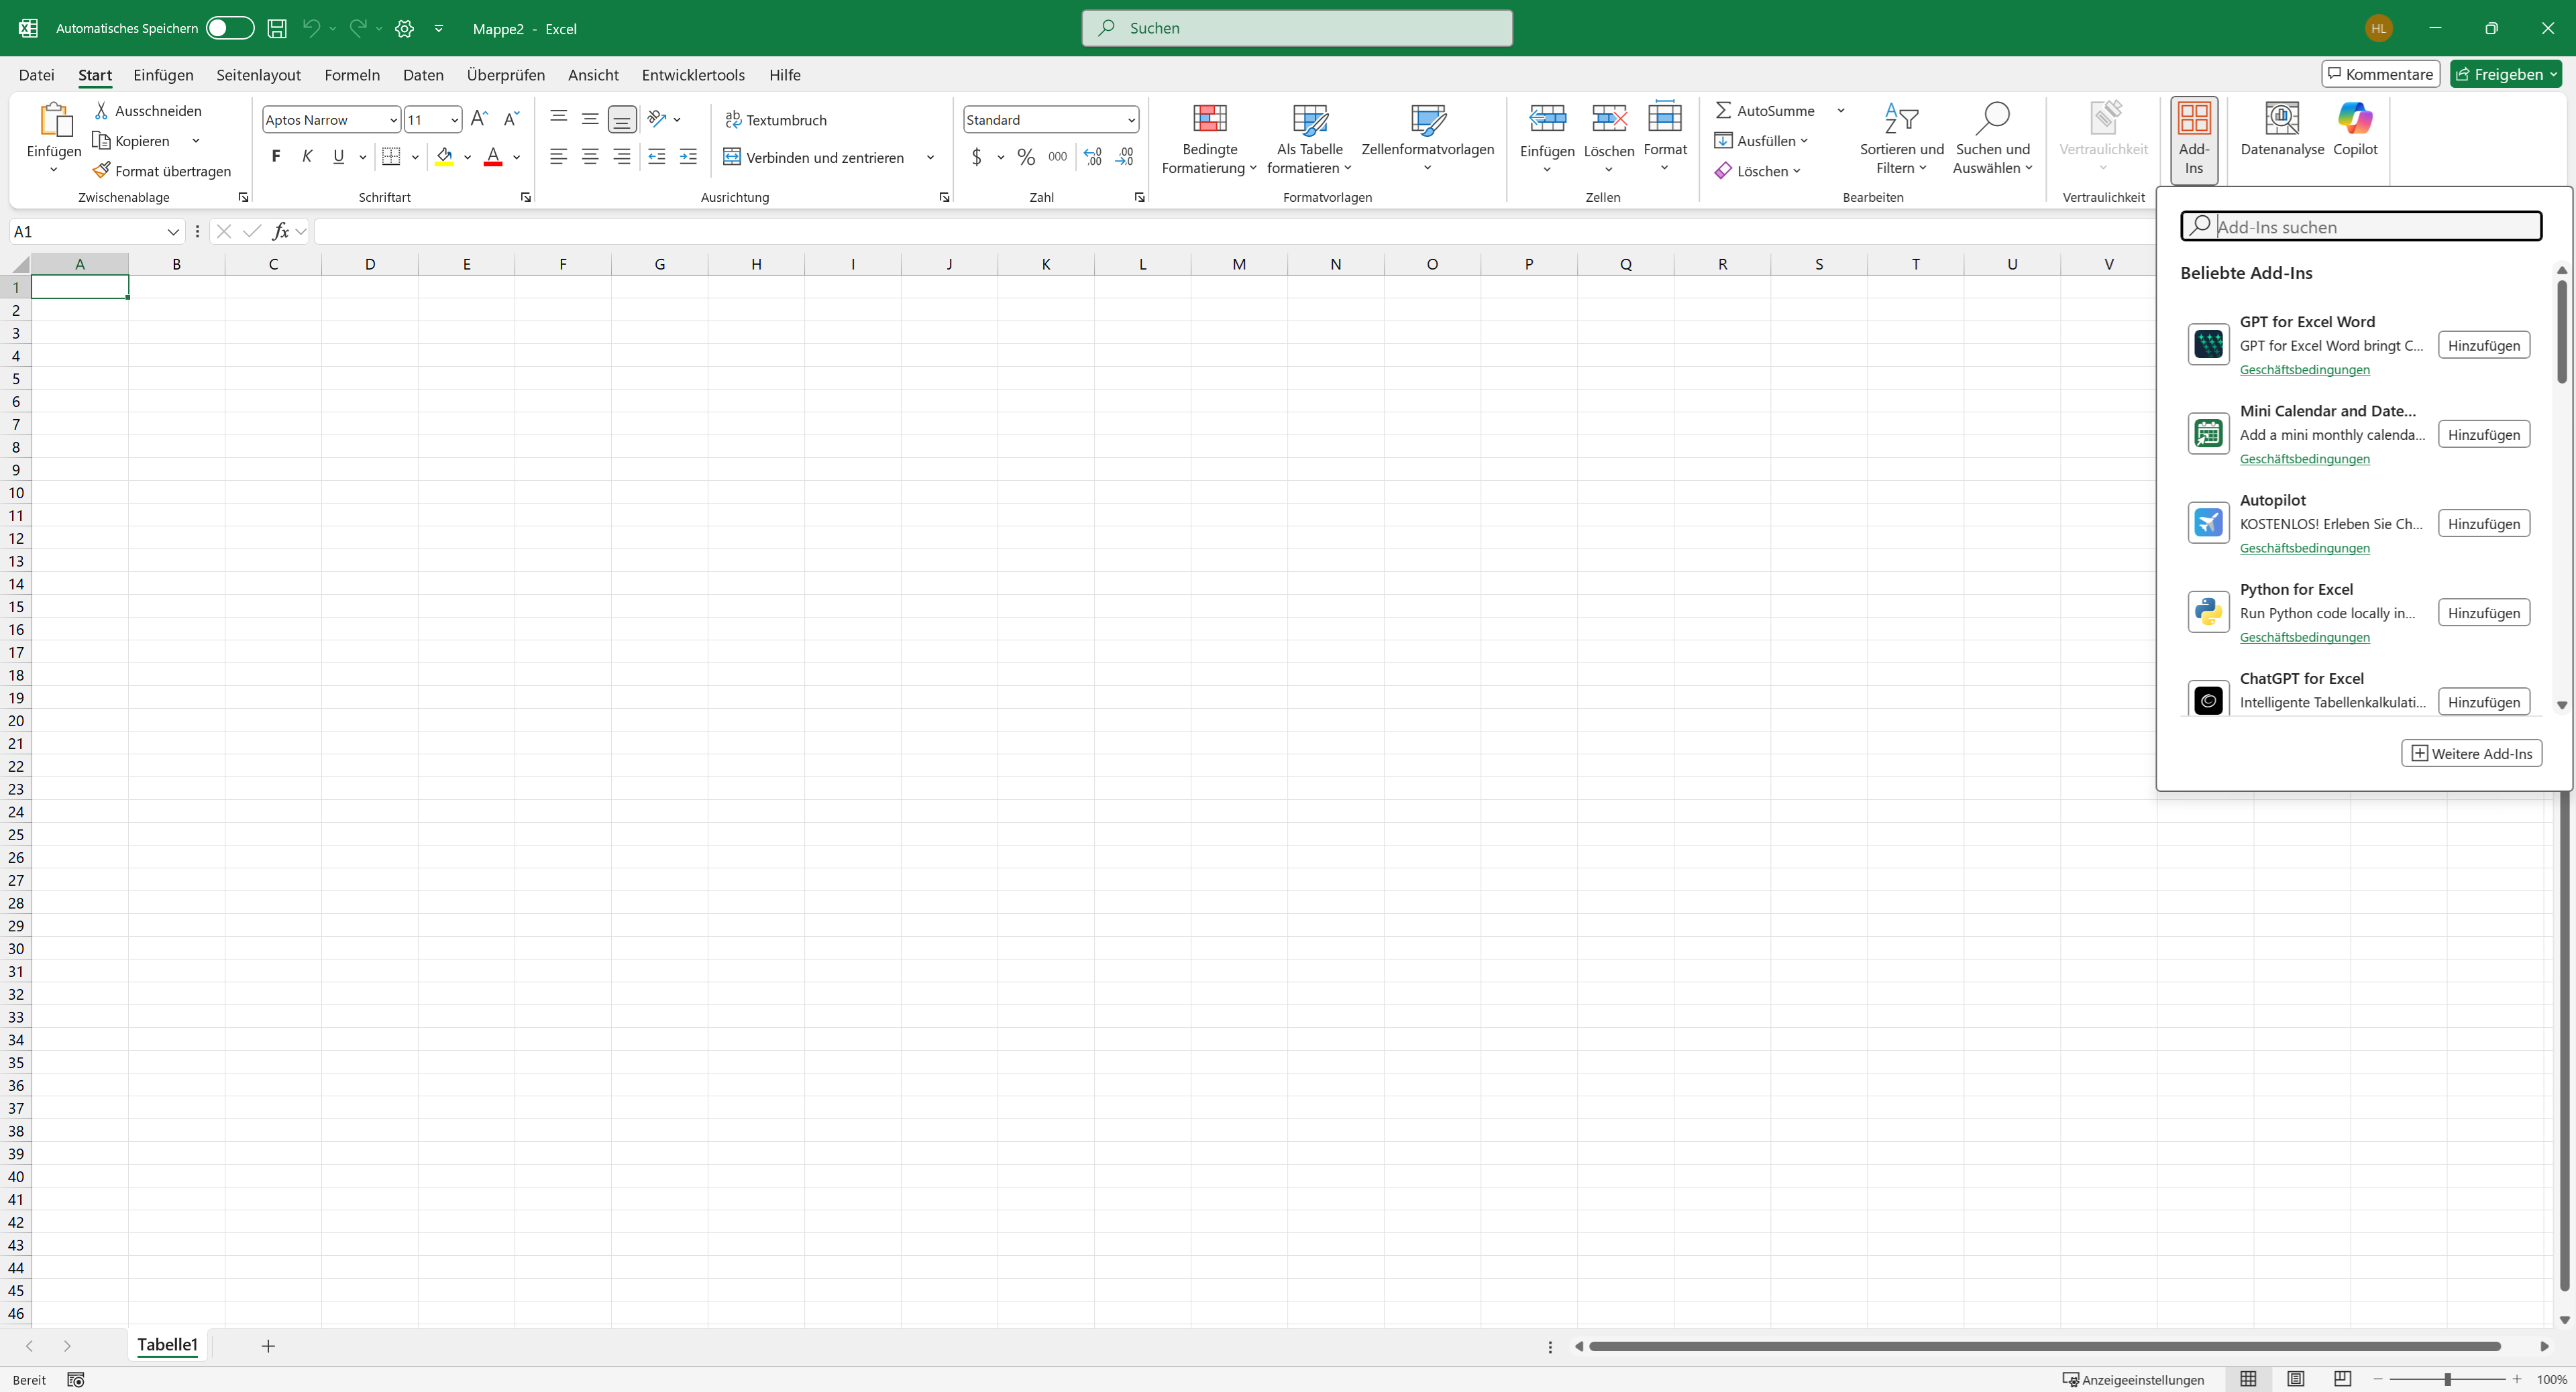Enable Textumbruch for the cell
Screen dimensions: 2576x1392
coord(776,120)
